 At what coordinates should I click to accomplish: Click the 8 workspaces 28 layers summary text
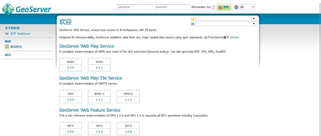108,30
